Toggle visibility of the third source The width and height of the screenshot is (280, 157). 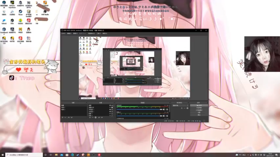110,110
